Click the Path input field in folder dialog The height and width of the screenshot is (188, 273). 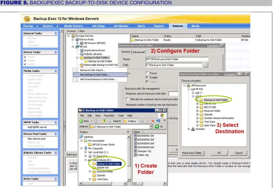coord(174,65)
